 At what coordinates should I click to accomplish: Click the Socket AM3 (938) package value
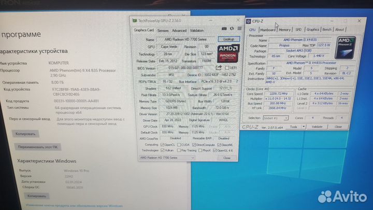click(299, 50)
